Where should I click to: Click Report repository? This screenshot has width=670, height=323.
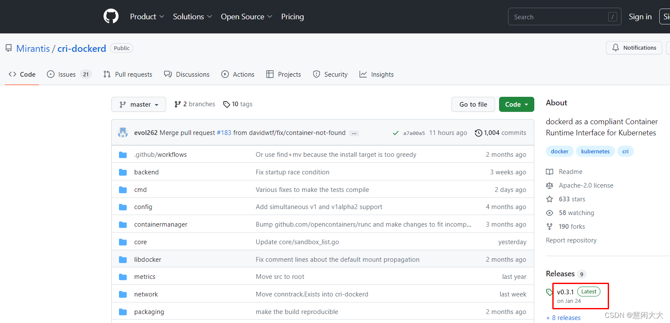coord(571,240)
